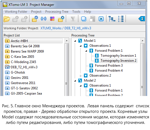Click the DEB_T2_H1_nW=3 open folder icon

coord(7,67)
